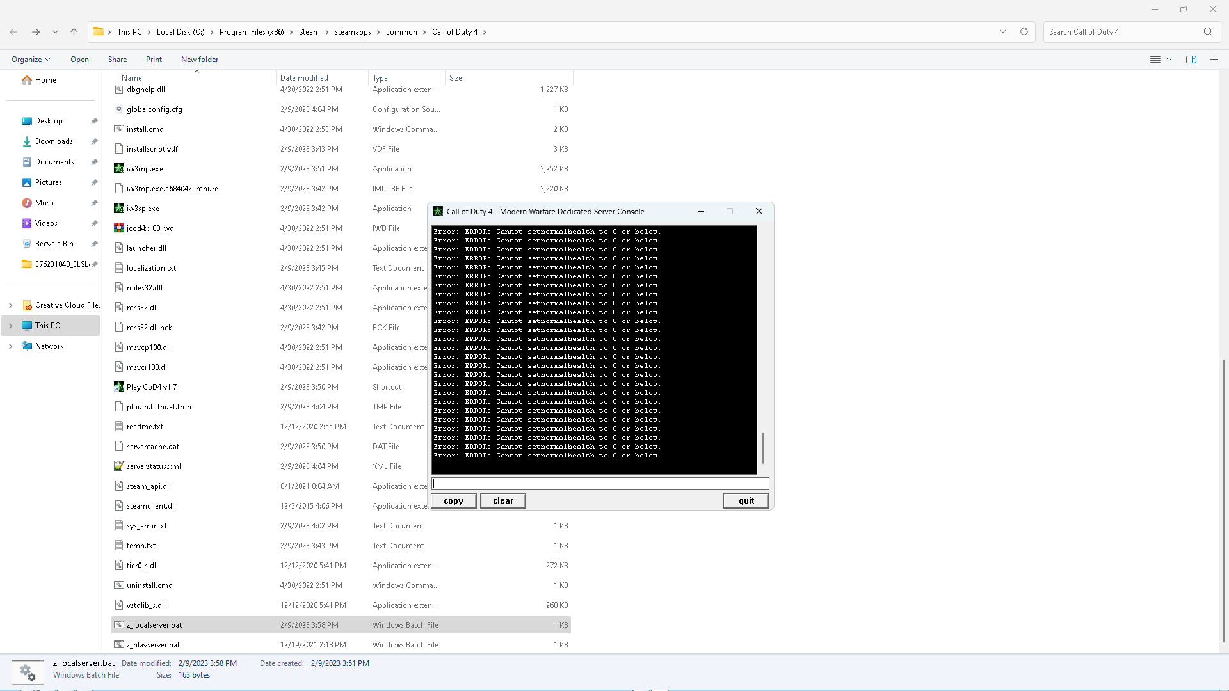1229x691 pixels.
Task: Navigate to Program Files (x86) breadcrumb
Action: (x=252, y=32)
